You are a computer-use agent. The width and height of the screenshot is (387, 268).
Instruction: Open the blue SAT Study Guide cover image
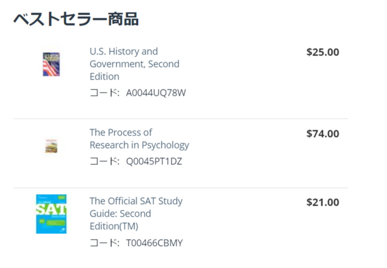51,214
